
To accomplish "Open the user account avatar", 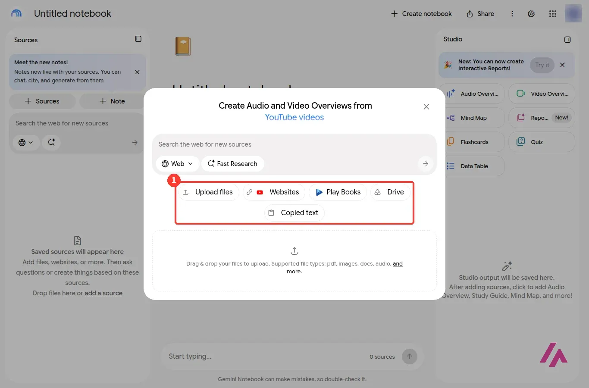I will [x=573, y=14].
